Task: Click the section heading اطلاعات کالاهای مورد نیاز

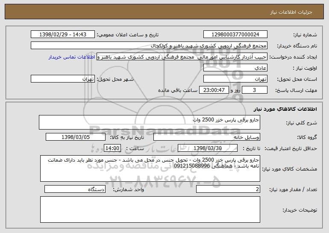Action: tap(285, 109)
